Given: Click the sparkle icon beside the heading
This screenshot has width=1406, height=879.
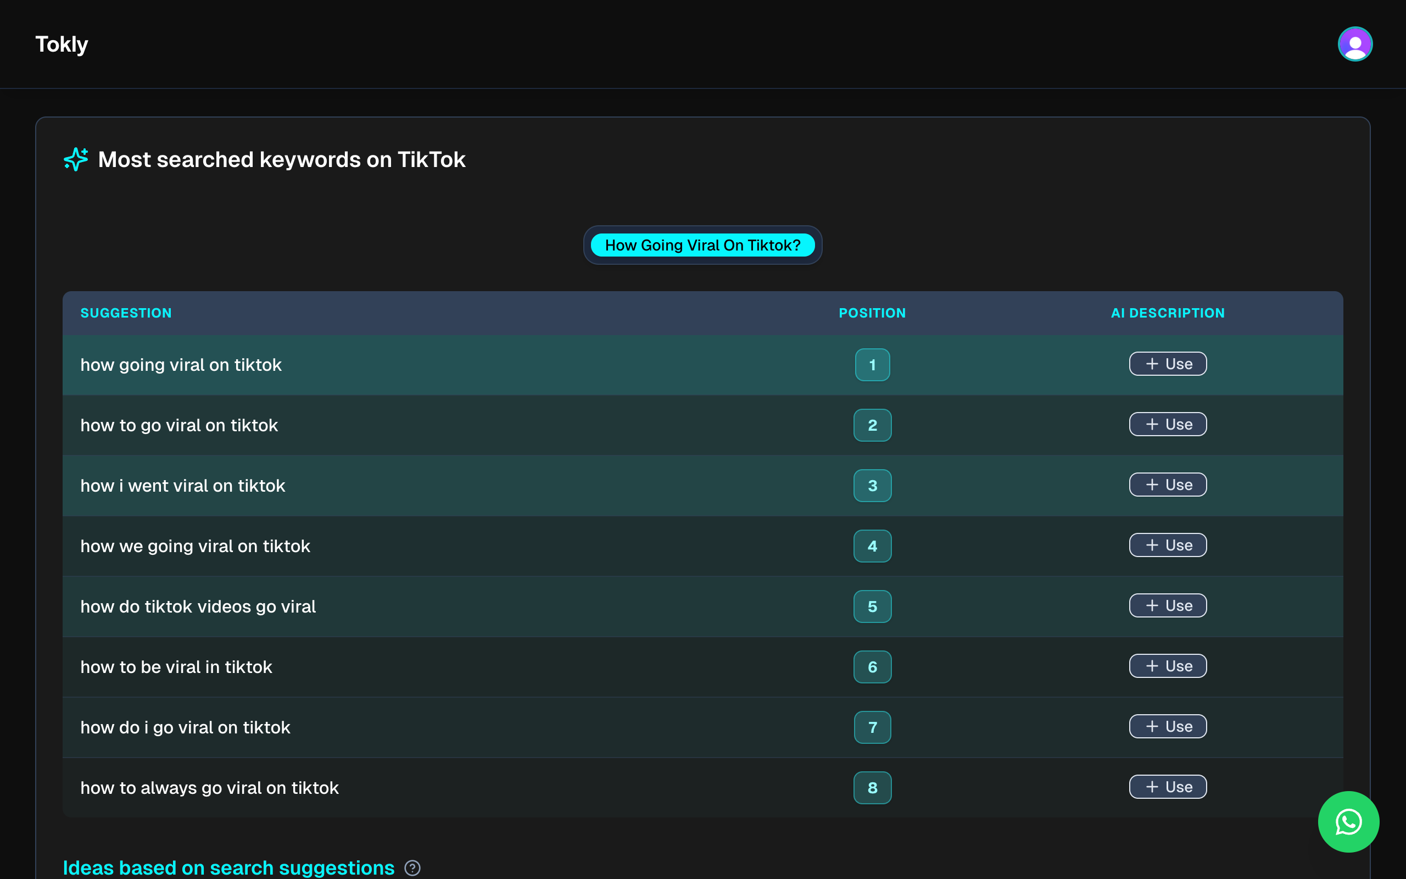Looking at the screenshot, I should (x=76, y=159).
